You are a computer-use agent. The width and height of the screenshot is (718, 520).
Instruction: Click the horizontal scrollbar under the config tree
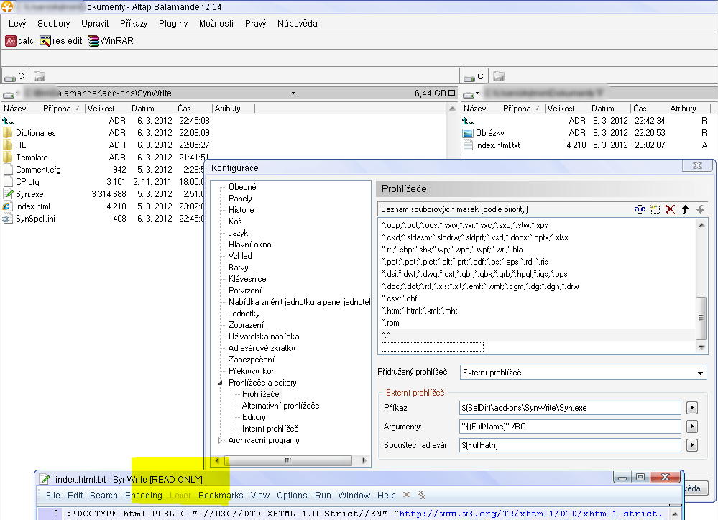tap(287, 460)
